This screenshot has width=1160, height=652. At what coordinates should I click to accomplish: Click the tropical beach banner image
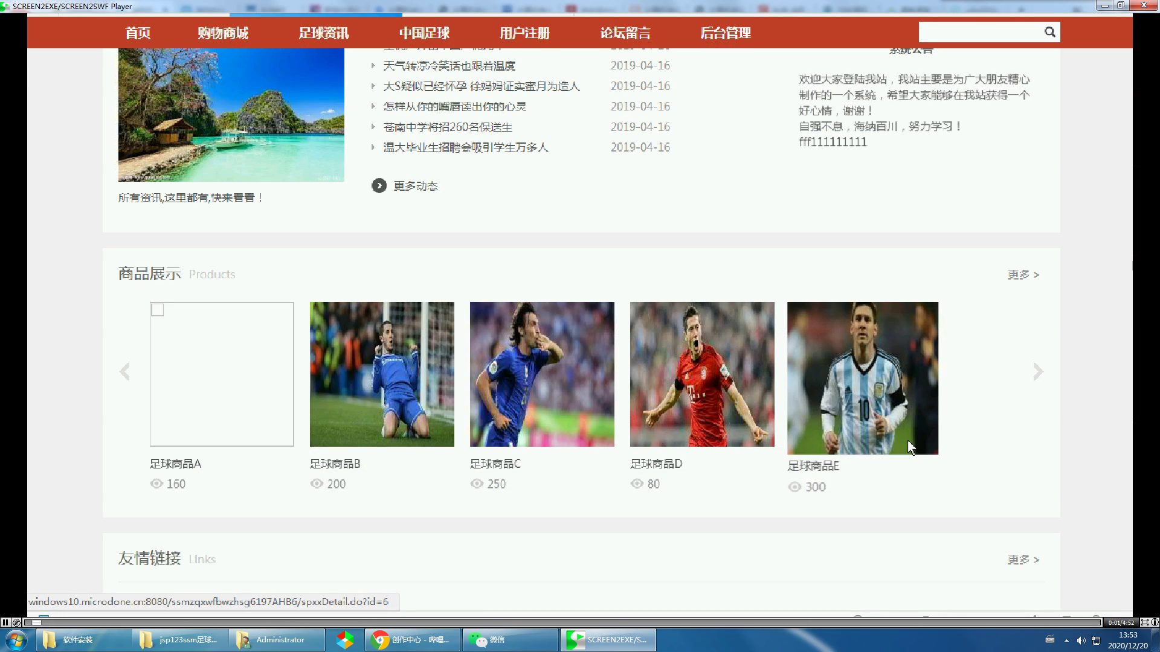coord(231,115)
